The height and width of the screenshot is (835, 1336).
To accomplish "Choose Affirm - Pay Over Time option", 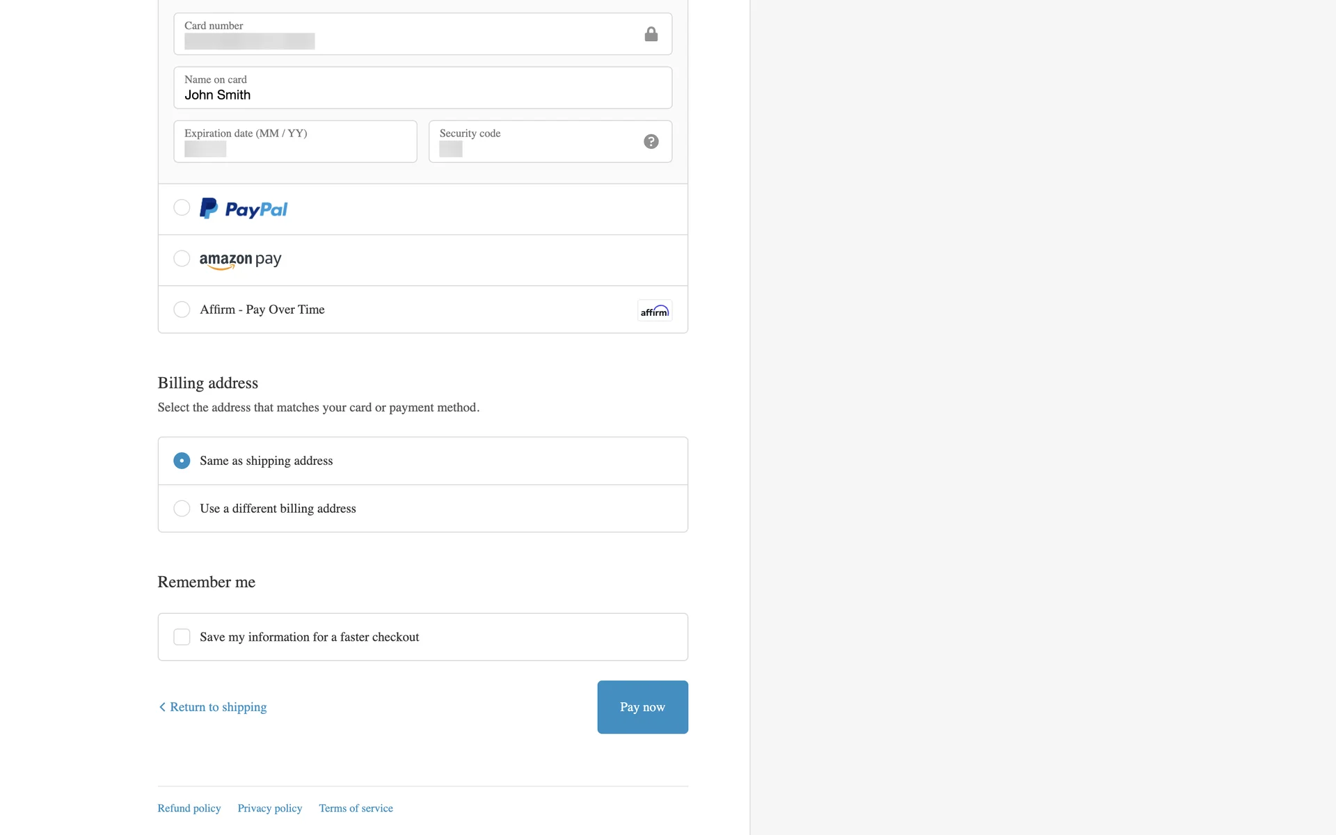I will 182,310.
